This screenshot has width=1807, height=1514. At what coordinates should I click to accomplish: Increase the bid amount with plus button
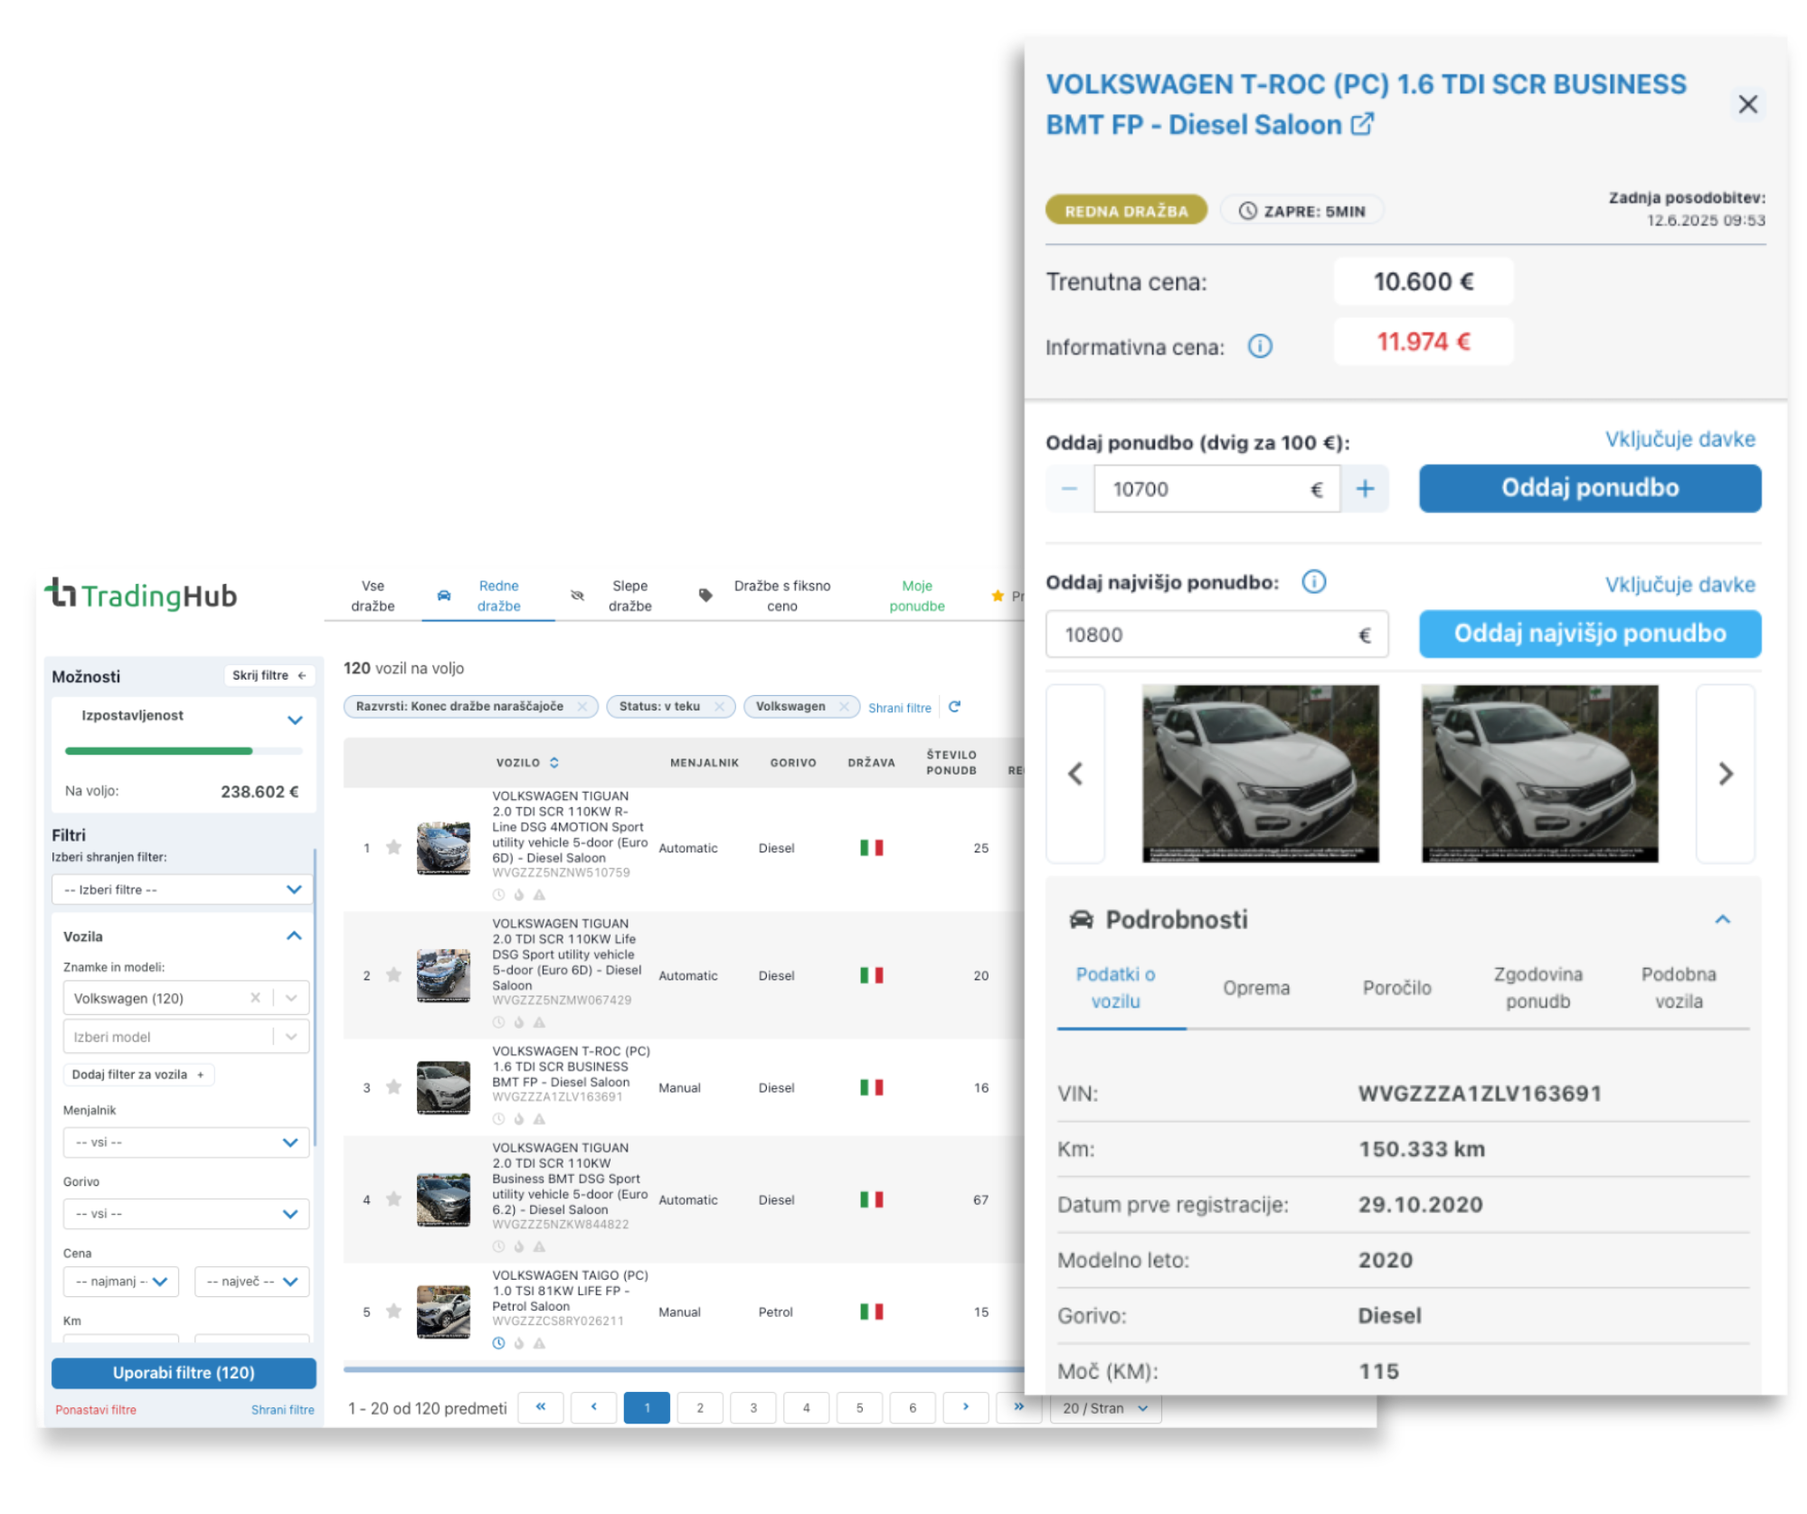pos(1365,489)
